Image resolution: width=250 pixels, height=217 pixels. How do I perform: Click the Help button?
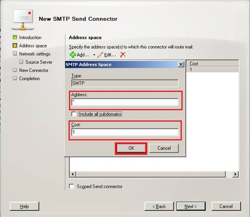24,206
